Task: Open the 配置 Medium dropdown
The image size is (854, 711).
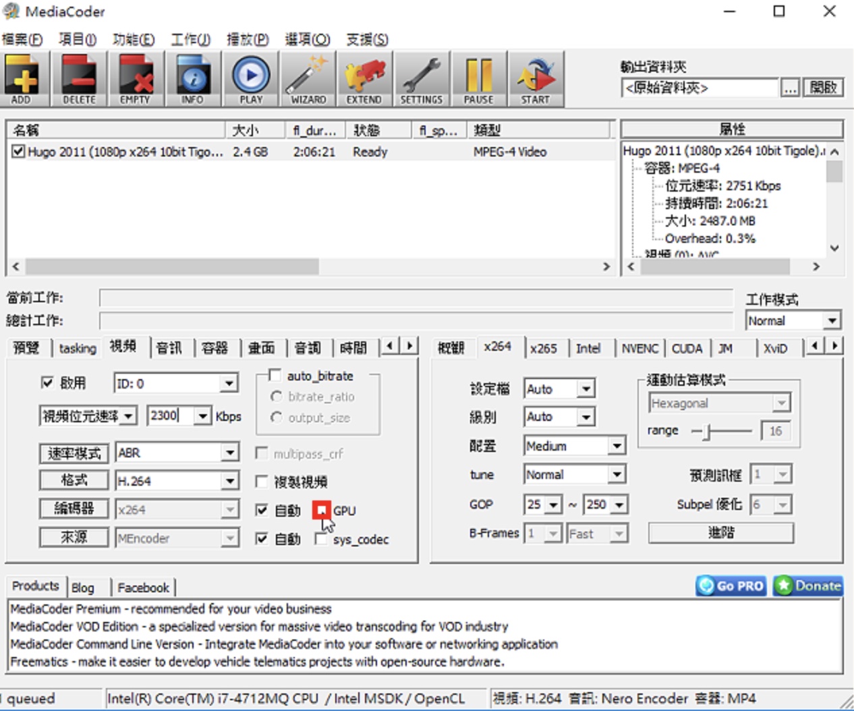Action: pos(617,446)
